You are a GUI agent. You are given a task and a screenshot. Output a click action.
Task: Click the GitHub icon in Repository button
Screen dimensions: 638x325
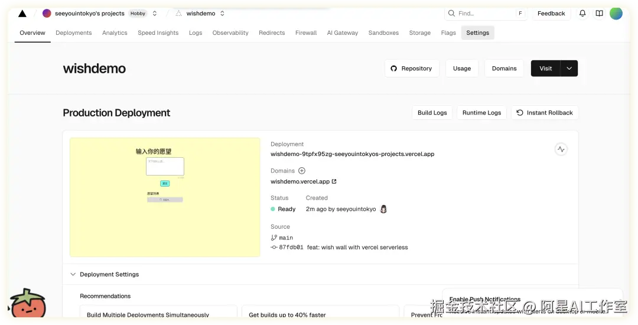(x=393, y=69)
